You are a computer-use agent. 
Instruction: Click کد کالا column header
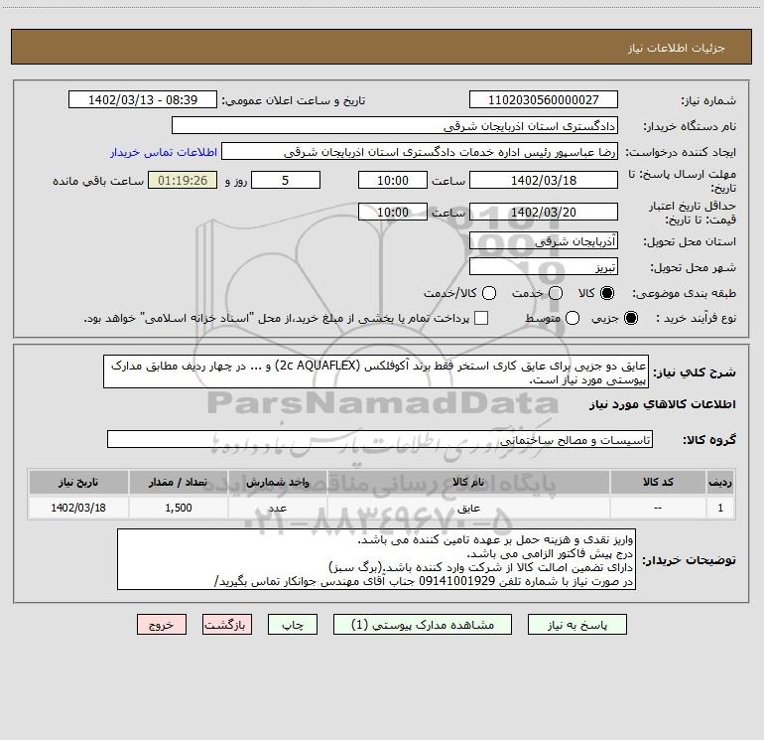point(658,482)
